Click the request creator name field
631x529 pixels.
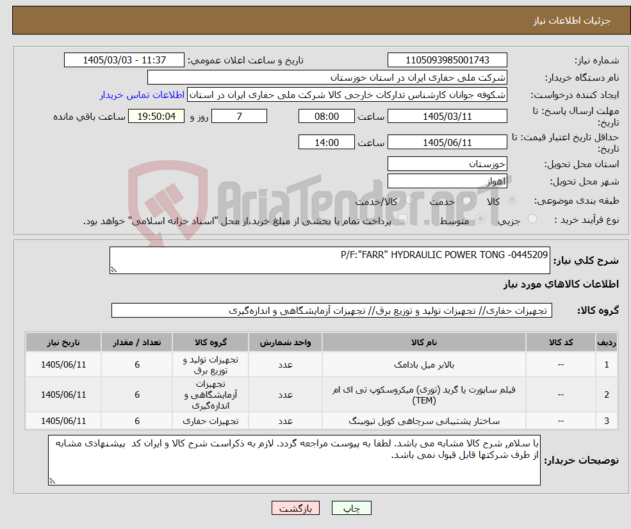coord(347,95)
